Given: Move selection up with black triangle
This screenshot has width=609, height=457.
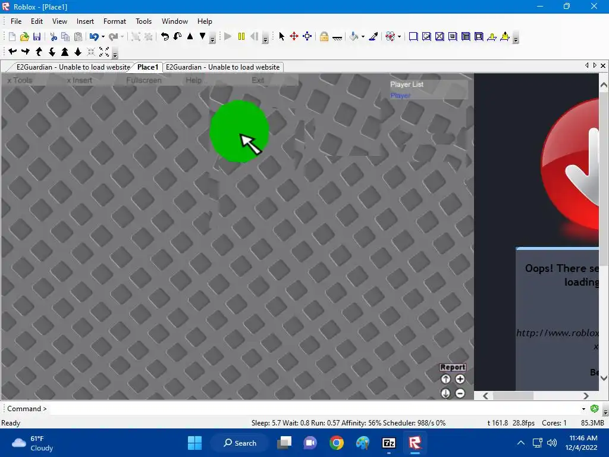Looking at the screenshot, I should click(x=190, y=36).
